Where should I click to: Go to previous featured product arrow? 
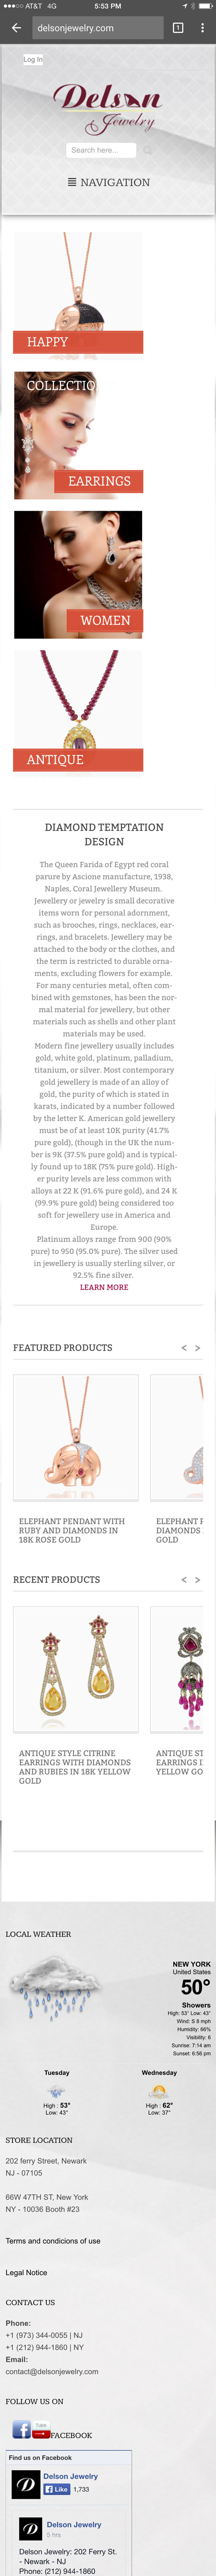(x=184, y=1348)
